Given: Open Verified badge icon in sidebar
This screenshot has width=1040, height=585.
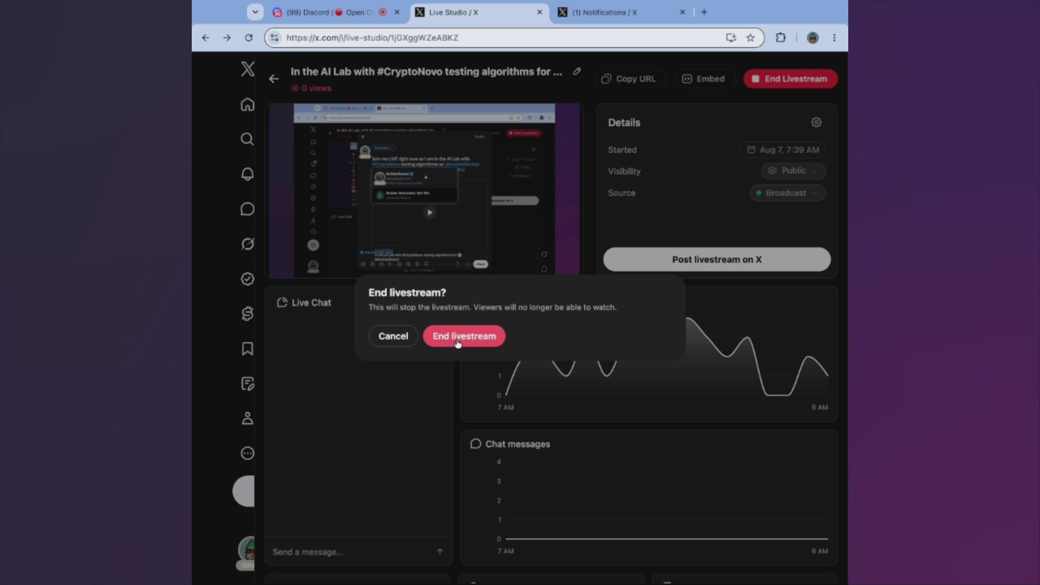Looking at the screenshot, I should point(248,279).
